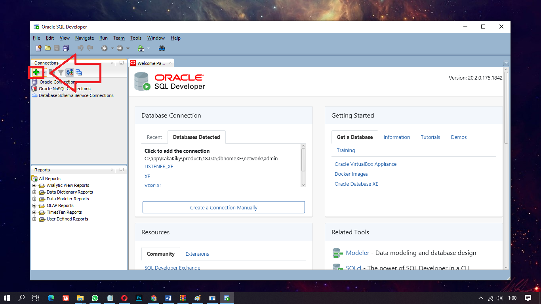This screenshot has height=304, width=541.
Task: Click the Database Schema Service cloud icon
Action: click(x=34, y=95)
